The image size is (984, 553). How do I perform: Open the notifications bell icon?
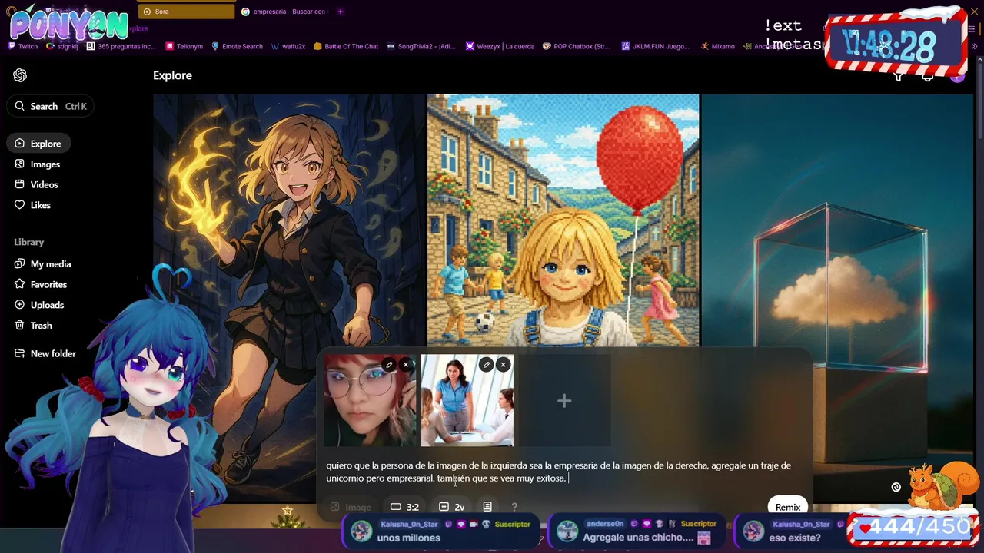tap(928, 76)
